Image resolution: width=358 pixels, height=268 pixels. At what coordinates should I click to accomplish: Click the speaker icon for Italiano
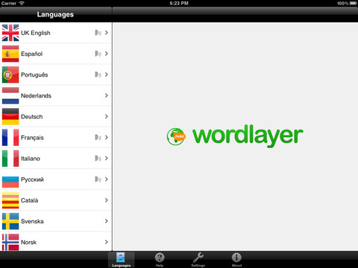98,159
